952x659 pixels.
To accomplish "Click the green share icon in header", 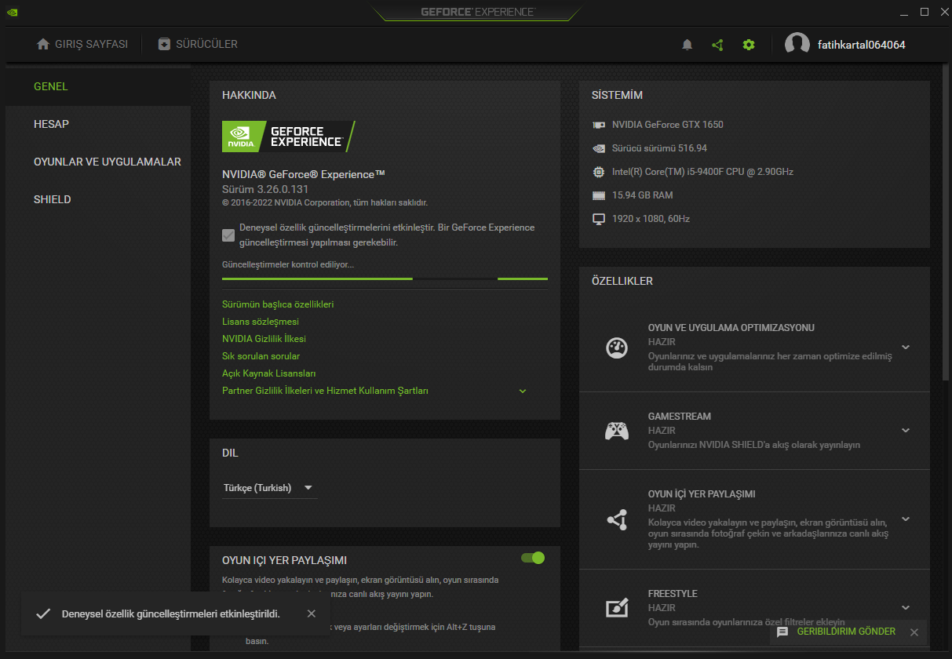I will pos(717,45).
